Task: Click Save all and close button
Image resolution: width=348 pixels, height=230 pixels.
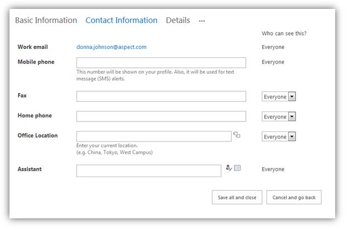Action: click(237, 197)
